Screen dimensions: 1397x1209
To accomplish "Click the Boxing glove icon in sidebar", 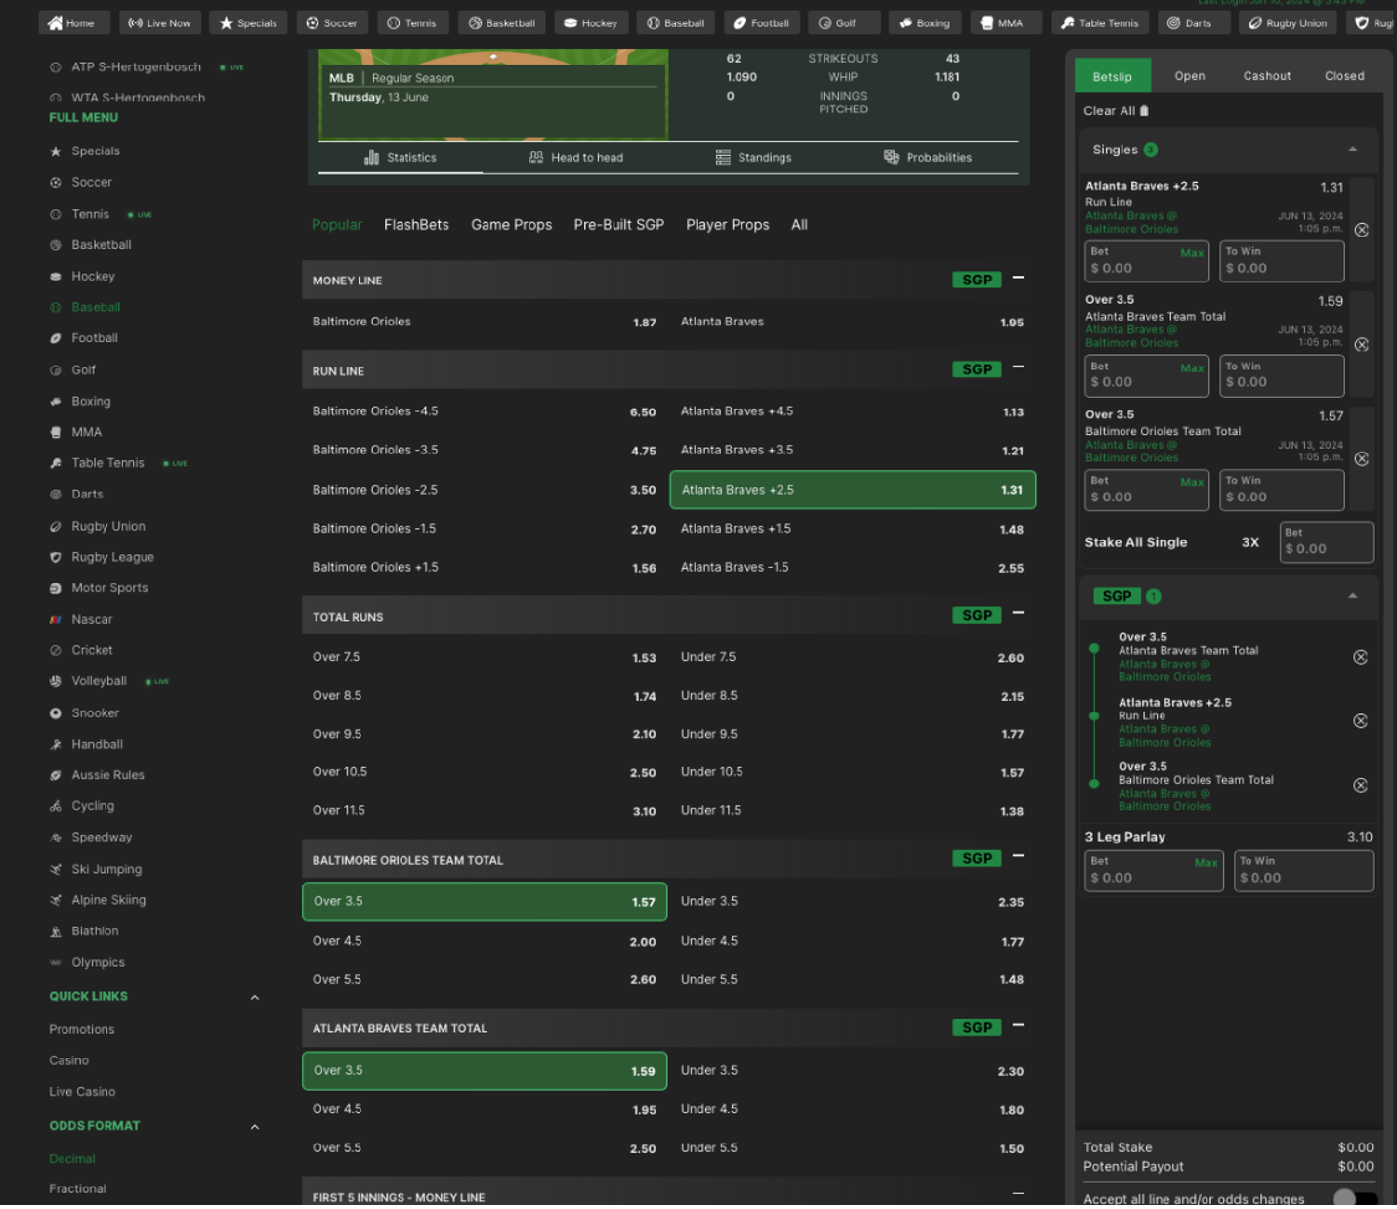I will click(x=56, y=402).
